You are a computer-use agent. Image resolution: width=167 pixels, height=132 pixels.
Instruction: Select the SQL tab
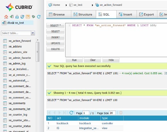pos(106,15)
